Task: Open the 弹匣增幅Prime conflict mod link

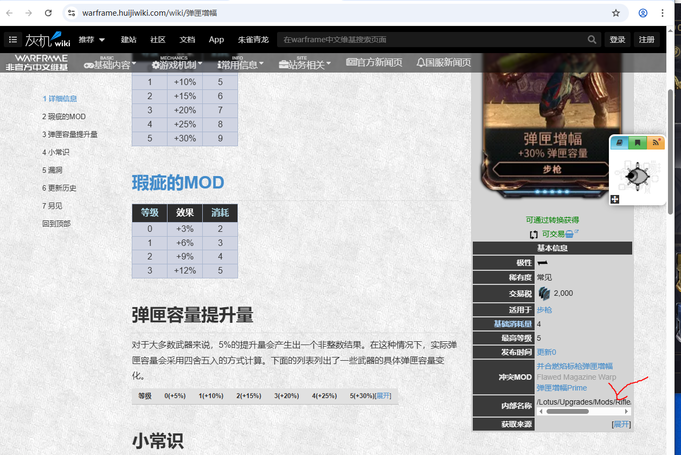Action: (562, 388)
